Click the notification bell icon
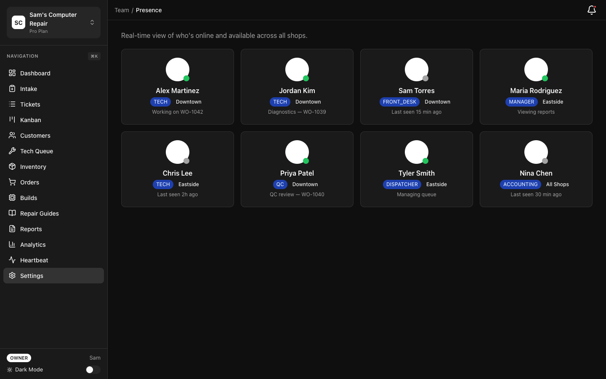606x379 pixels. click(592, 10)
